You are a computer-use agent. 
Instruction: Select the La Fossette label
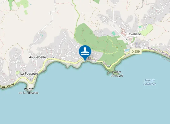[x=29, y=74]
